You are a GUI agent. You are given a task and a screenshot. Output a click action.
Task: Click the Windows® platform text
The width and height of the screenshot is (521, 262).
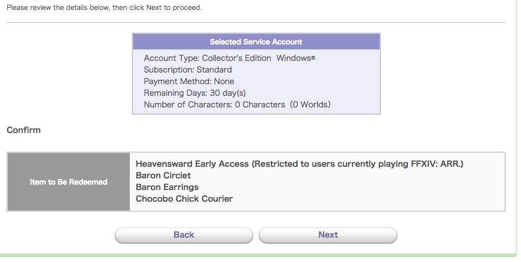click(x=295, y=58)
